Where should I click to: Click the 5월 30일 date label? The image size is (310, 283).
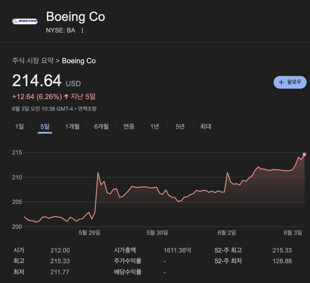click(x=157, y=233)
